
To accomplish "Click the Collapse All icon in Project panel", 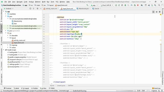I will click(x=34, y=8).
